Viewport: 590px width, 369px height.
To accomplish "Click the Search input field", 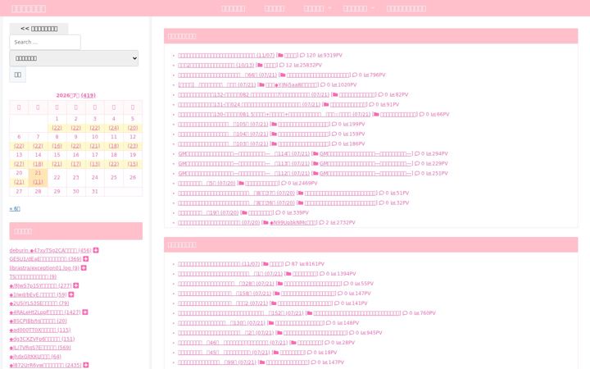I will click(x=45, y=42).
